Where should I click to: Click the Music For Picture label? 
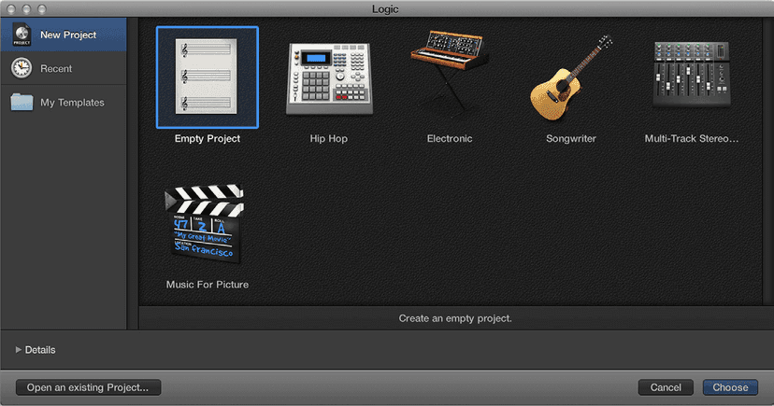tap(208, 285)
